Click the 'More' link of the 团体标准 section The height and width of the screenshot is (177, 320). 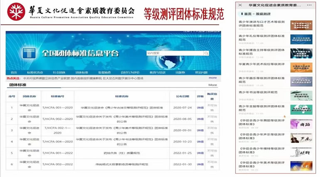pos(213,85)
